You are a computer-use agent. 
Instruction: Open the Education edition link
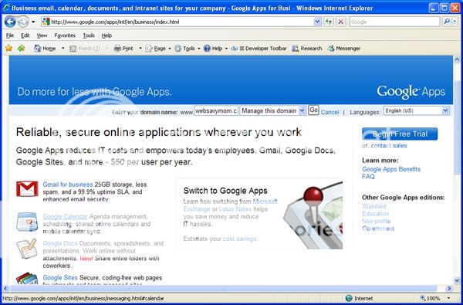click(x=375, y=213)
